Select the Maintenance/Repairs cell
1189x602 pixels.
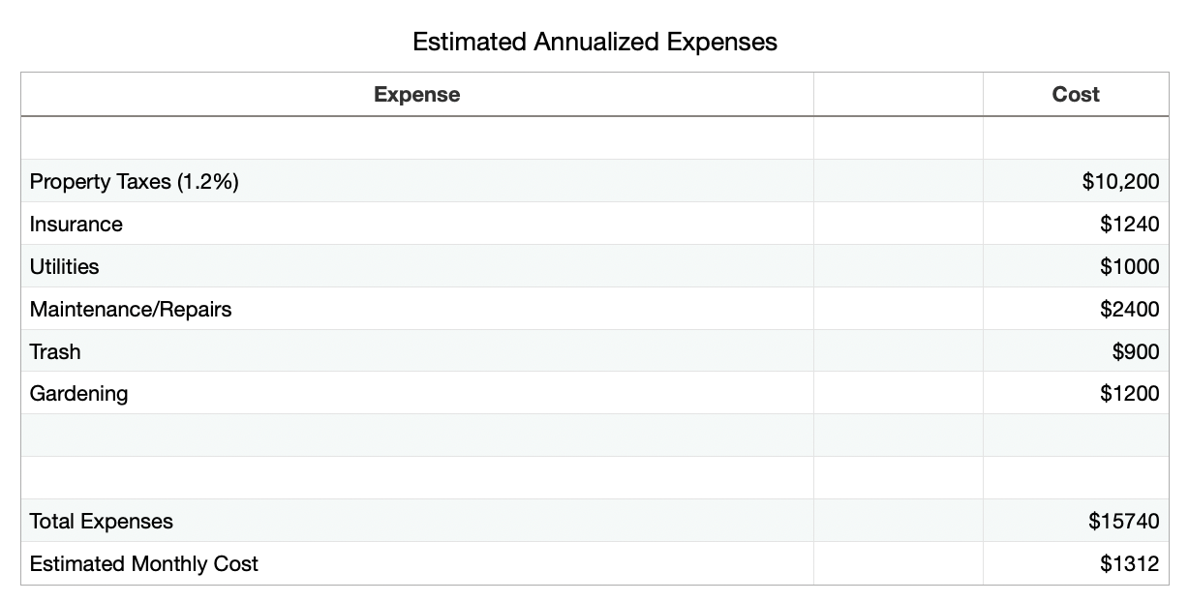tap(417, 309)
